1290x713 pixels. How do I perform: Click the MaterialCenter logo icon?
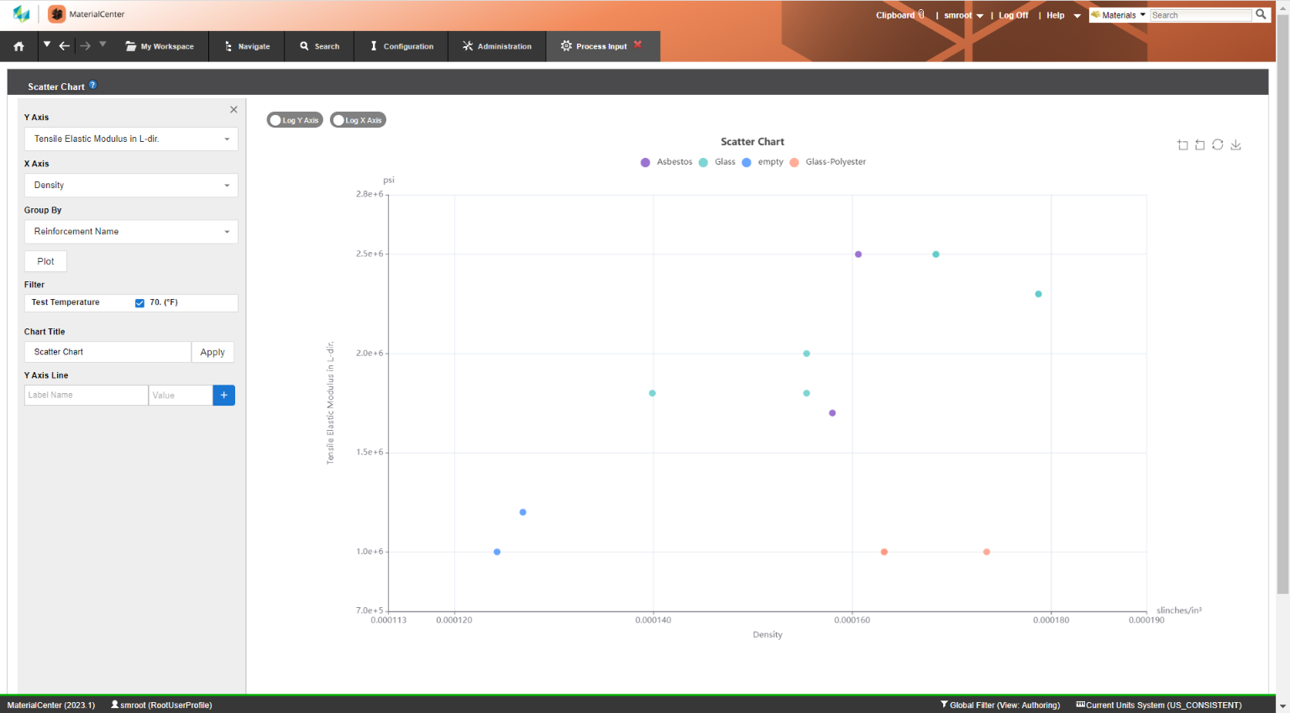(56, 14)
